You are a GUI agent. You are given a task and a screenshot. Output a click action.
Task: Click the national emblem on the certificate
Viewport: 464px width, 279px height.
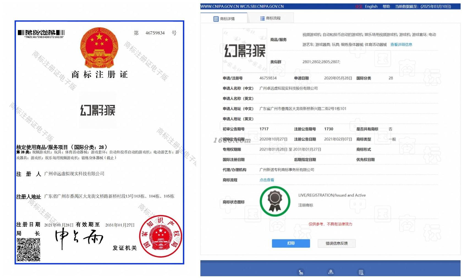99,47
